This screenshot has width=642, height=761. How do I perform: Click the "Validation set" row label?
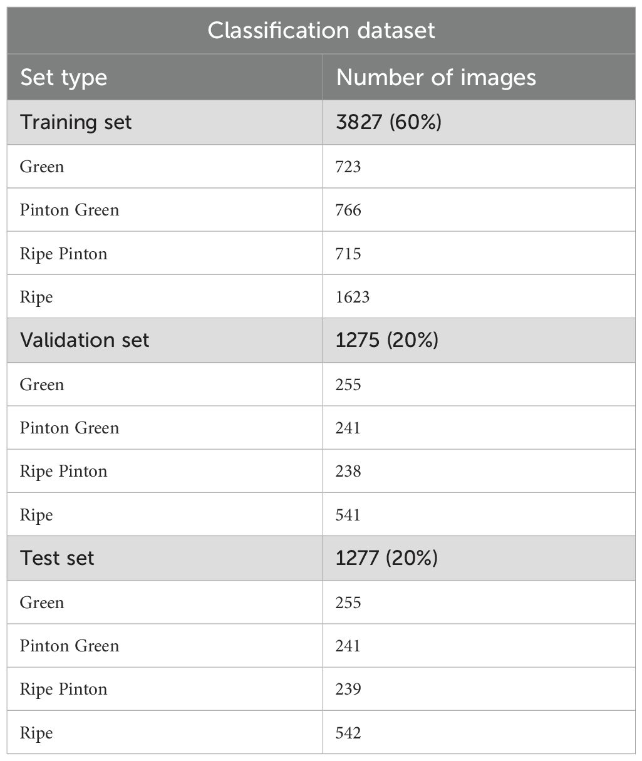[x=85, y=340]
